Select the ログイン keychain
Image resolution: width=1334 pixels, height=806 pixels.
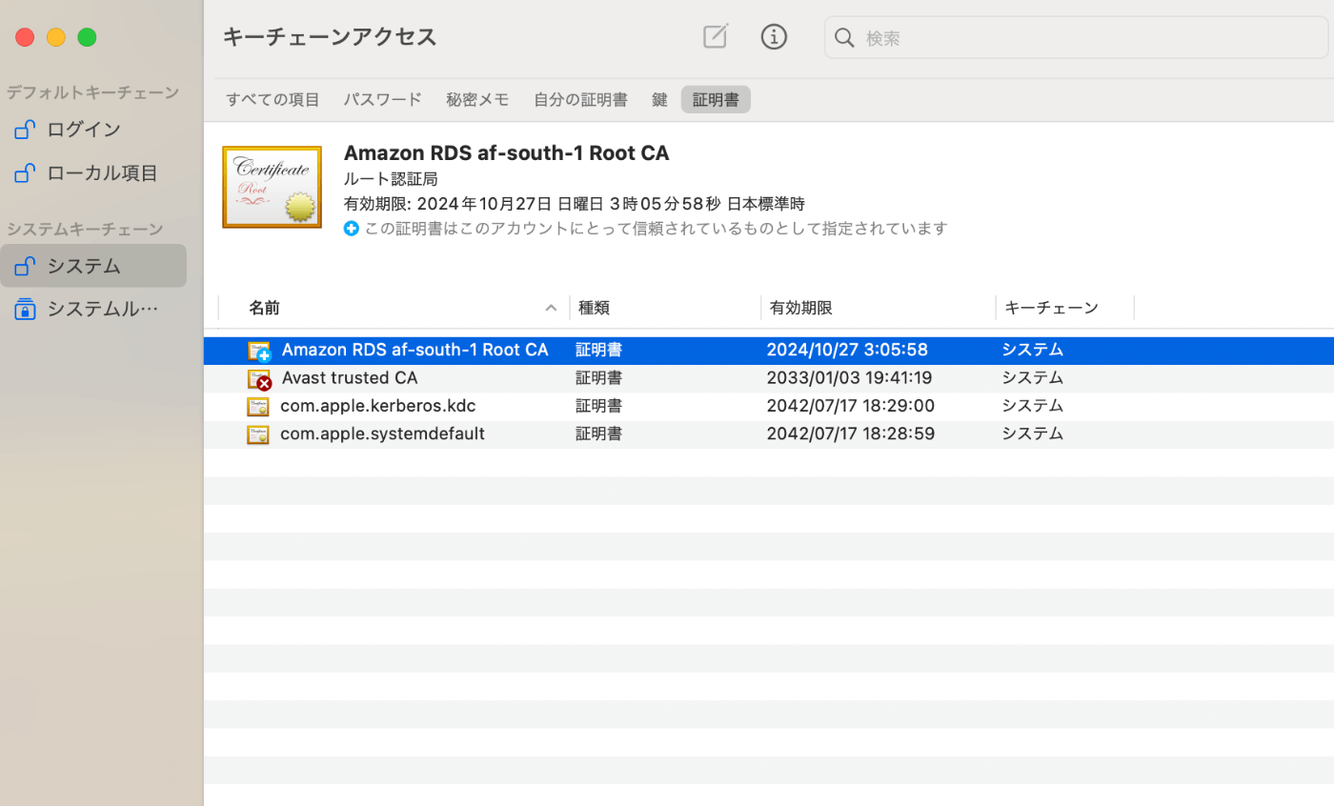coord(93,130)
